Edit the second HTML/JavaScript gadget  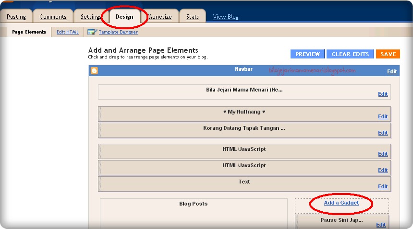[383, 170]
